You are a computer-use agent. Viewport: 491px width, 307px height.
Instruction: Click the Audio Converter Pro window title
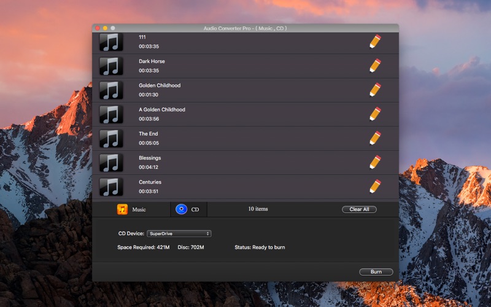(245, 28)
